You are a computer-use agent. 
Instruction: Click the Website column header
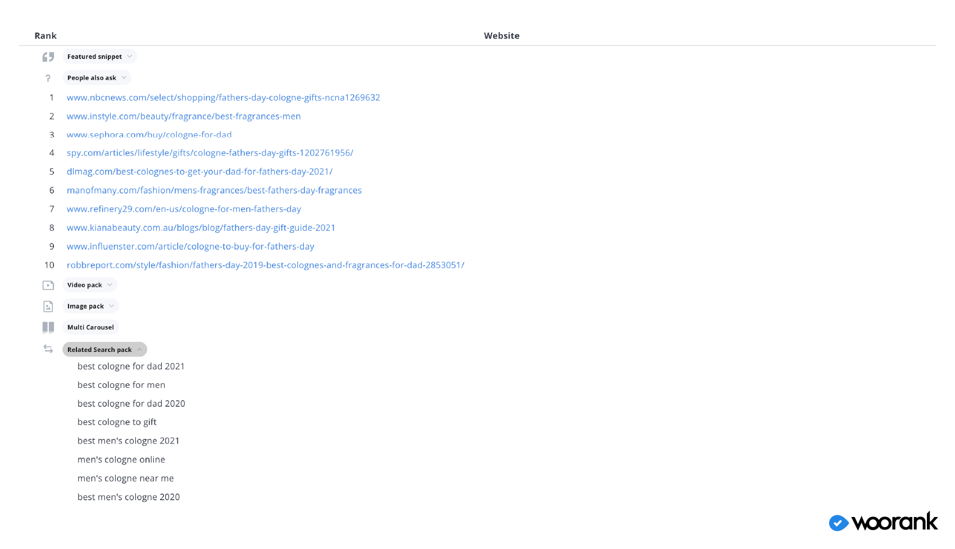pos(502,36)
